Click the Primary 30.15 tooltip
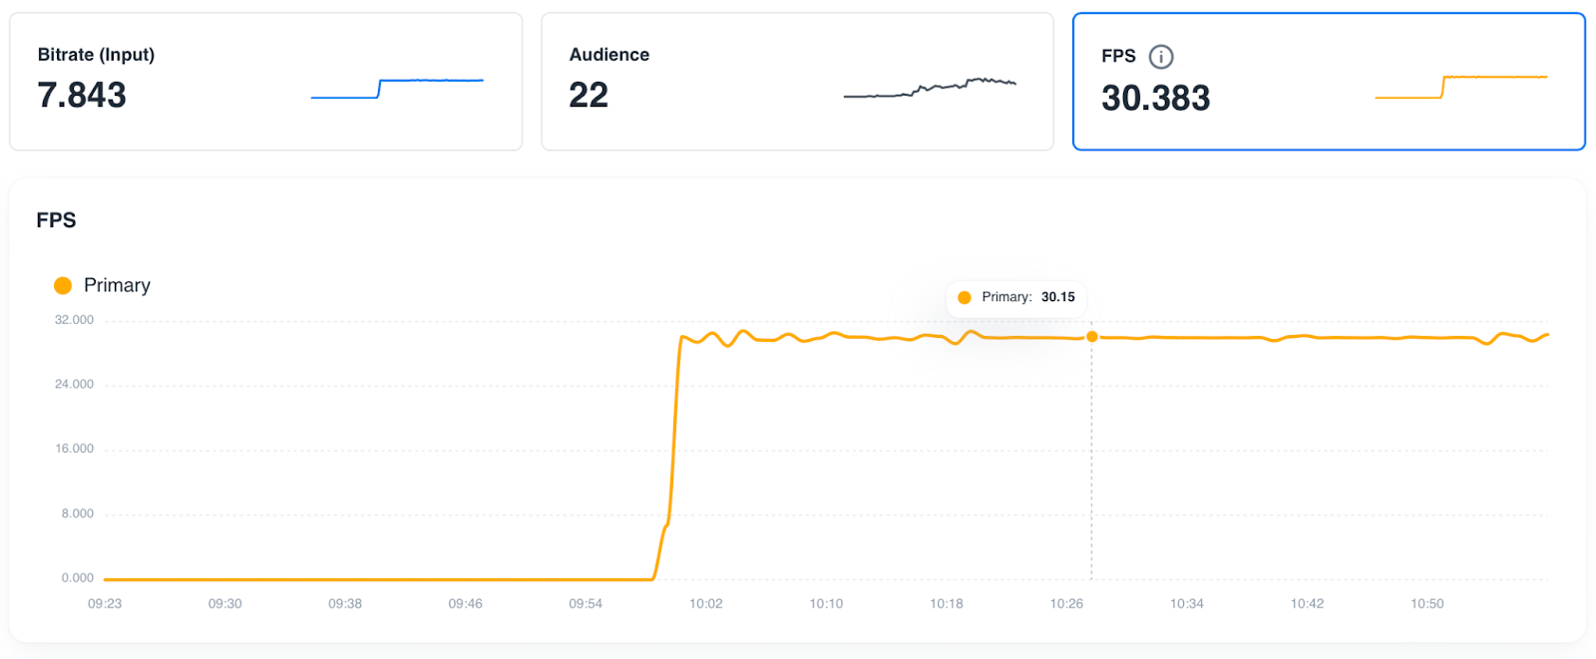The height and width of the screenshot is (659, 1596). [x=1016, y=297]
